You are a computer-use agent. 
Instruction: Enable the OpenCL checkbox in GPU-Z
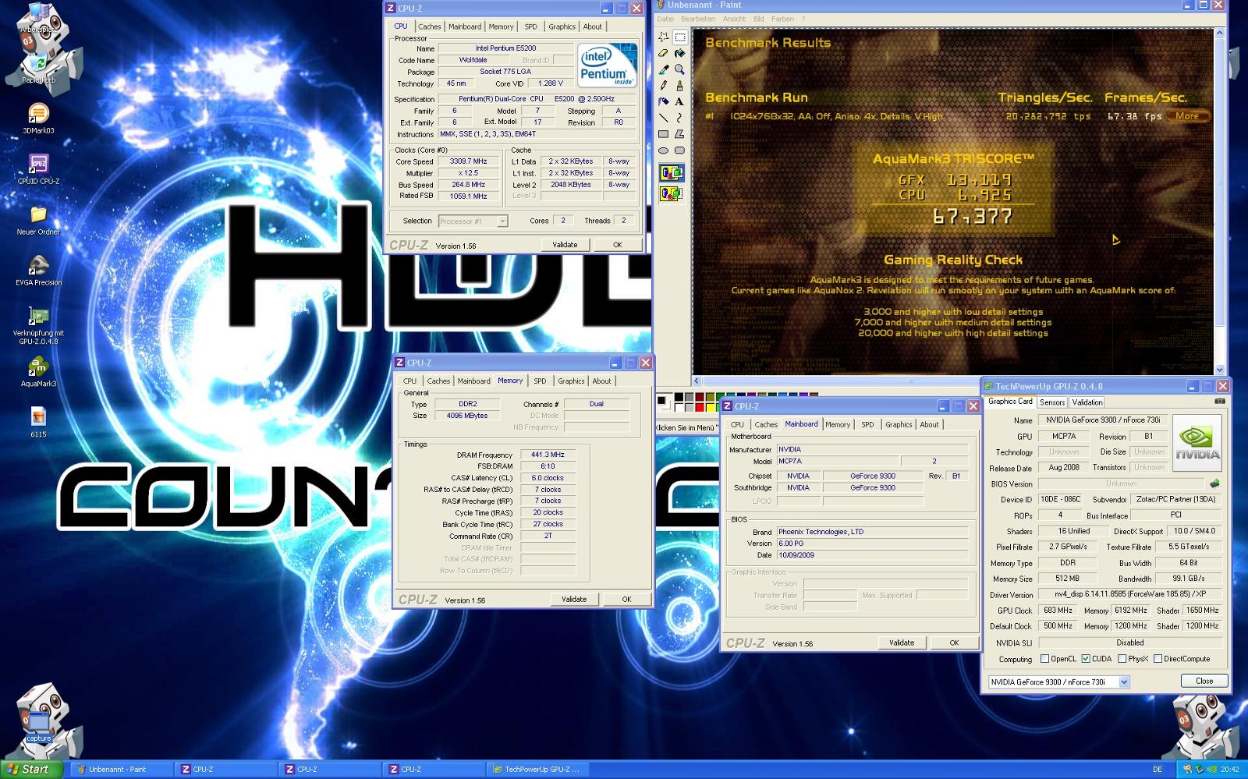[1044, 659]
